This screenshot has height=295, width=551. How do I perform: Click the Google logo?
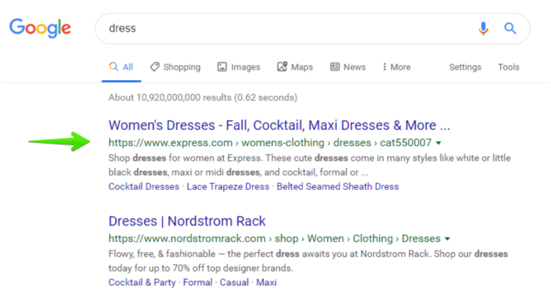pyautogui.click(x=40, y=29)
